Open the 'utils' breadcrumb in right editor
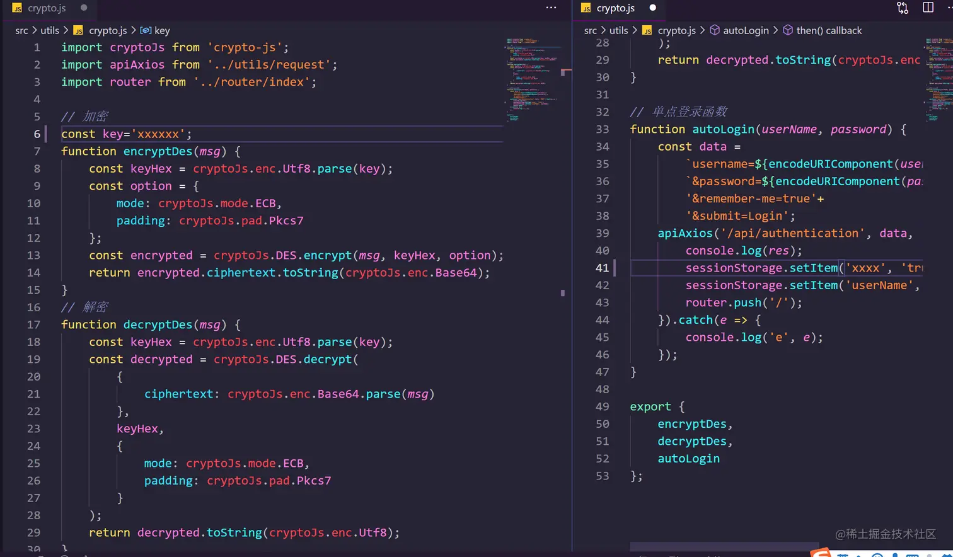This screenshot has height=557, width=953. pos(619,30)
